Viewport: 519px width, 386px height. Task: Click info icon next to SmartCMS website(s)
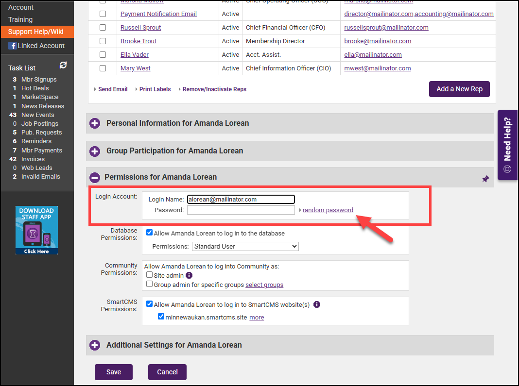tap(317, 304)
